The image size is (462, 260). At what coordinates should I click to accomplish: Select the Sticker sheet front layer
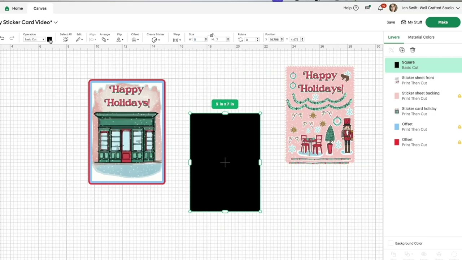tap(423, 80)
